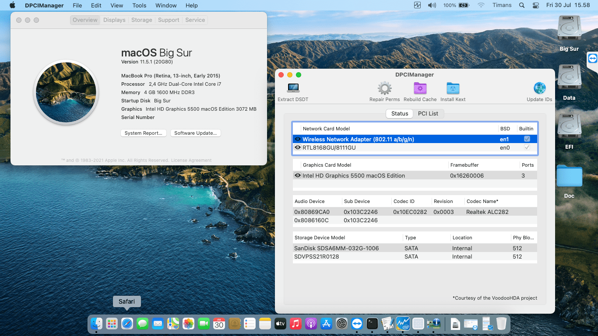Open the Doc folder on desktop
The width and height of the screenshot is (598, 336).
pos(569,176)
